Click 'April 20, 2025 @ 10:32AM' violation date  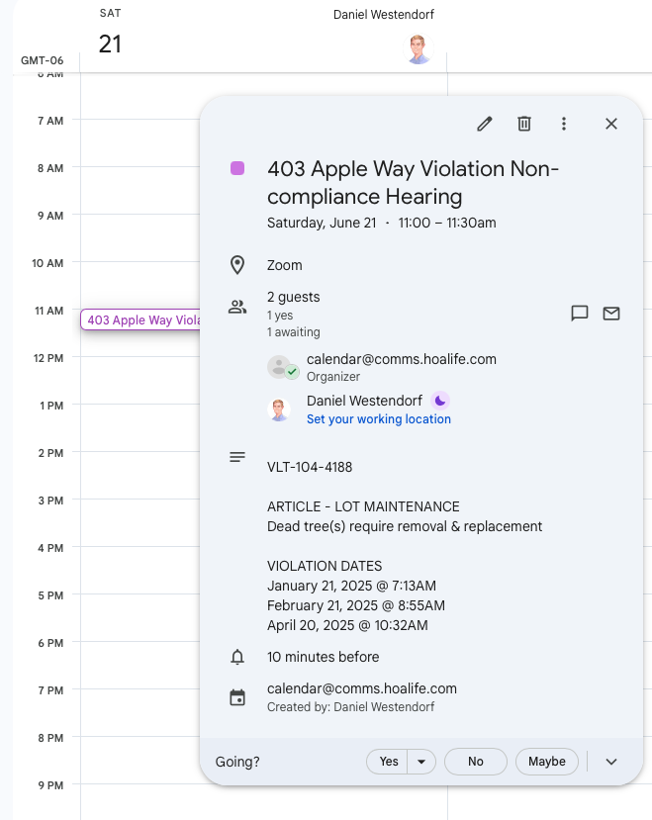[347, 625]
